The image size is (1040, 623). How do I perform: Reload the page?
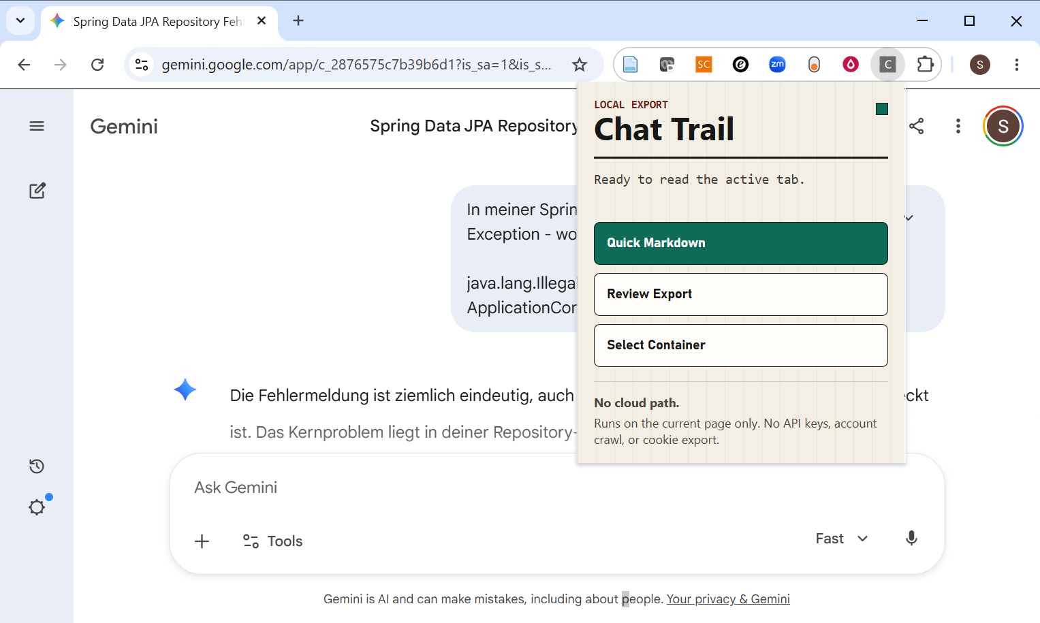pyautogui.click(x=97, y=65)
